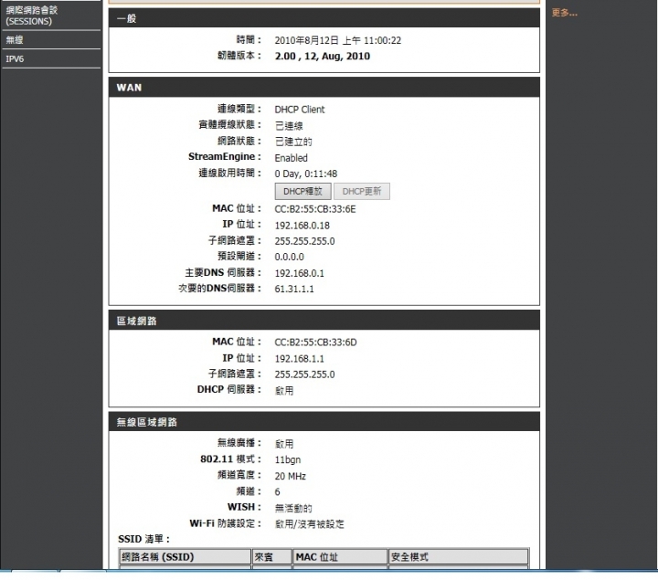658x580 pixels.
Task: Click the DHCP釋放 button
Action: click(x=303, y=191)
